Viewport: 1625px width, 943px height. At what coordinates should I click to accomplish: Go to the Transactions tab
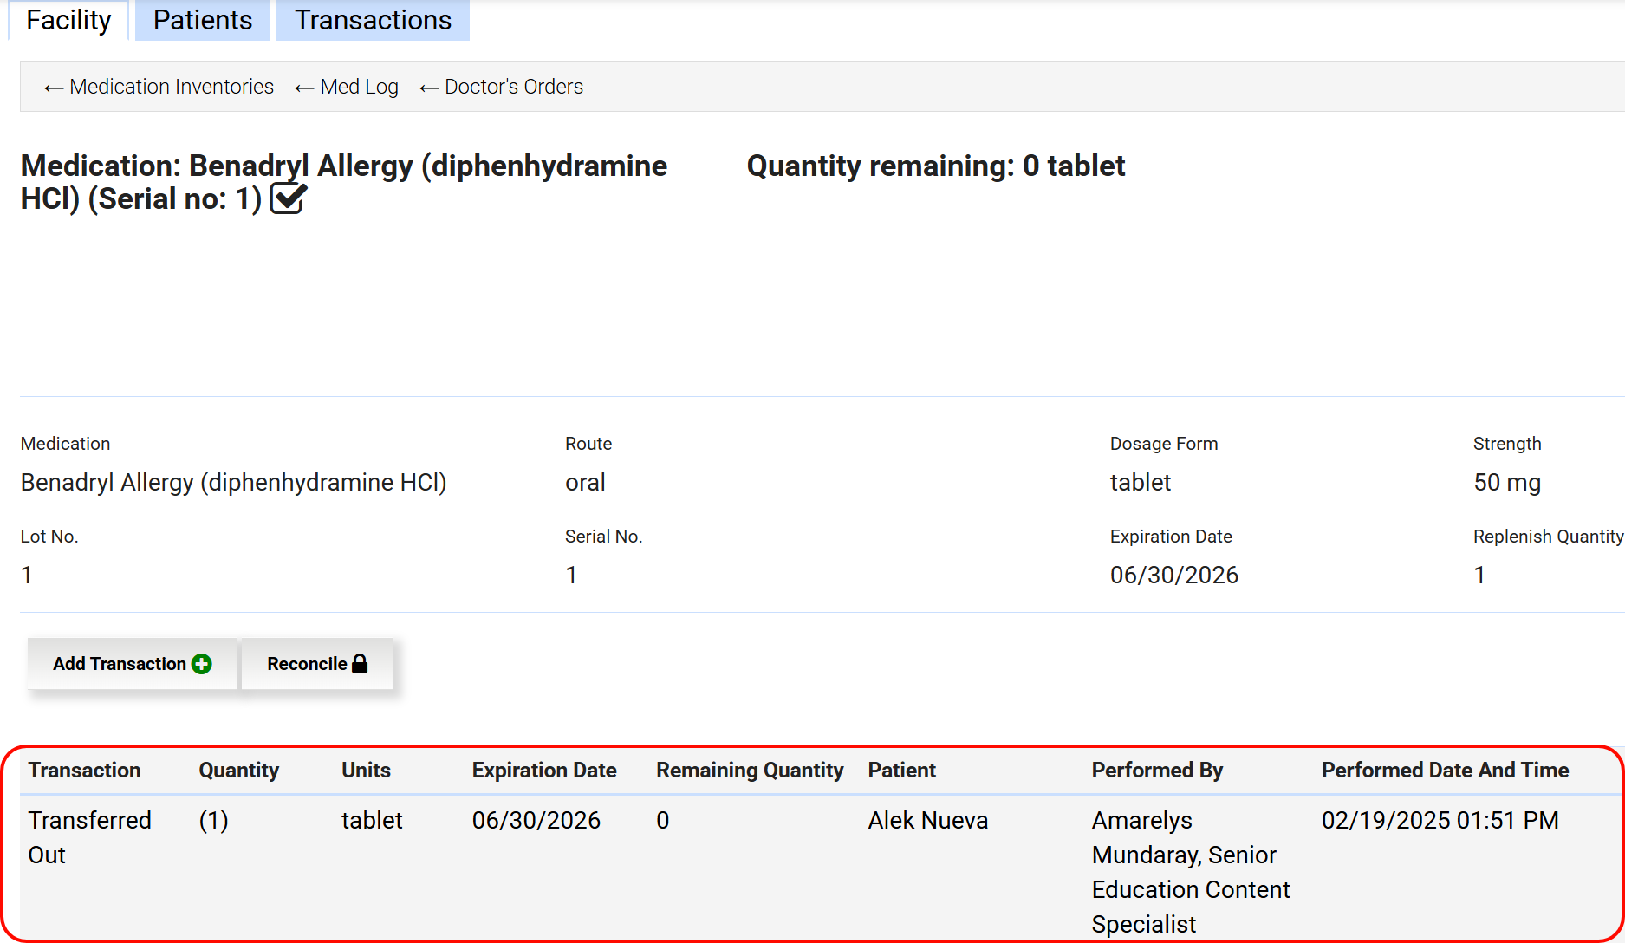point(373,20)
